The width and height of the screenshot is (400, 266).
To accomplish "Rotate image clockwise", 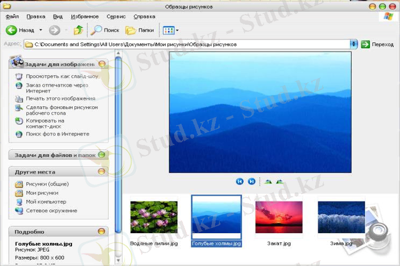I will click(x=268, y=182).
